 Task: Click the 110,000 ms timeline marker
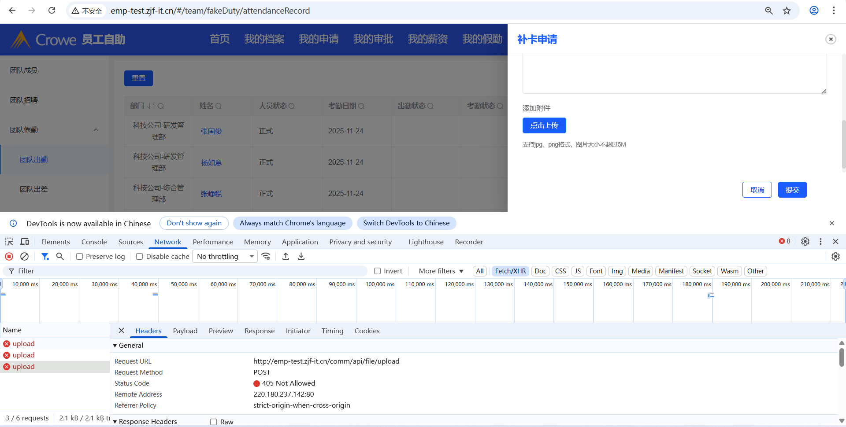click(x=419, y=284)
